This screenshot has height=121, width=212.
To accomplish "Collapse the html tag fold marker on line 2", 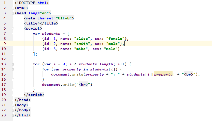I will 13,8.
